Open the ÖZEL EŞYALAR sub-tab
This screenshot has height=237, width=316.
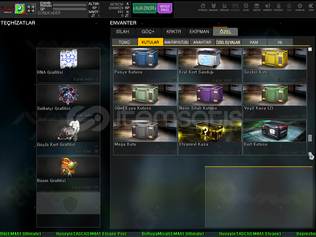tap(228, 42)
